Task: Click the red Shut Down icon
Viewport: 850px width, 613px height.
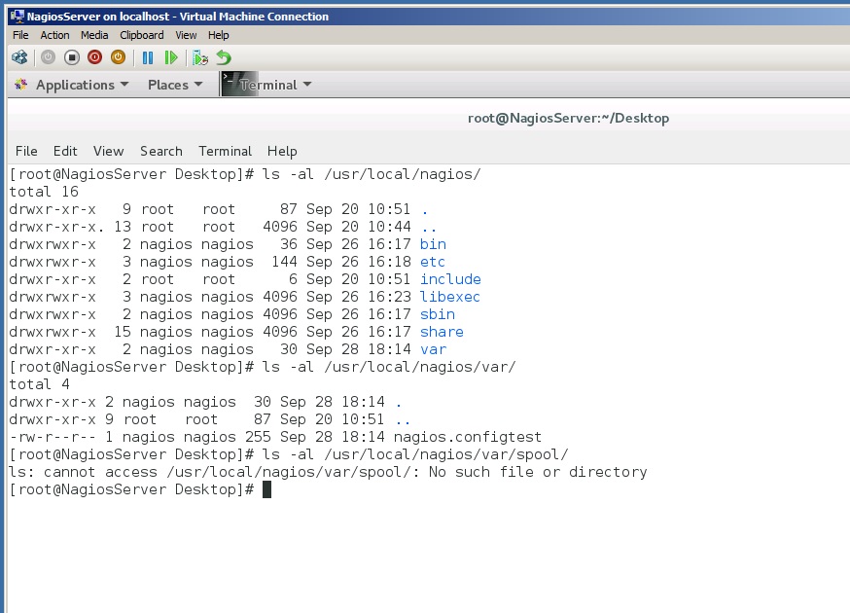Action: tap(95, 57)
